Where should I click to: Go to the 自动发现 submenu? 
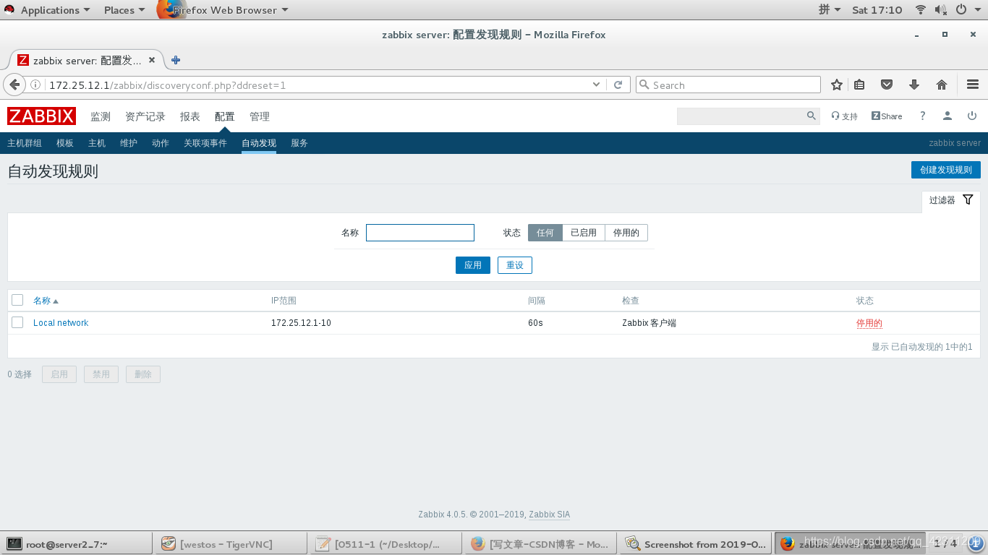pyautogui.click(x=259, y=143)
